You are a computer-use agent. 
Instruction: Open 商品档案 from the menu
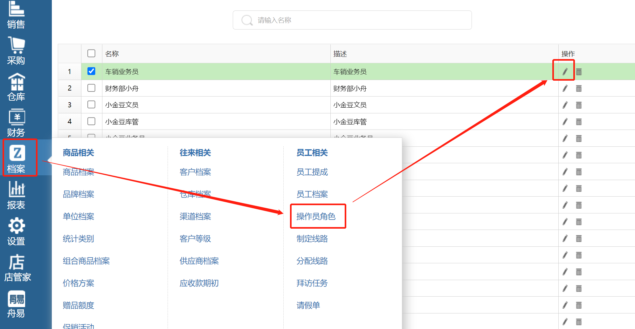click(x=79, y=172)
